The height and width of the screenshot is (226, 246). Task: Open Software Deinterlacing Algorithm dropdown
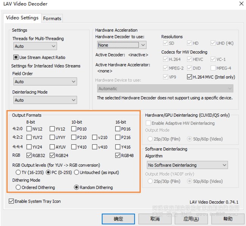[x=187, y=165]
